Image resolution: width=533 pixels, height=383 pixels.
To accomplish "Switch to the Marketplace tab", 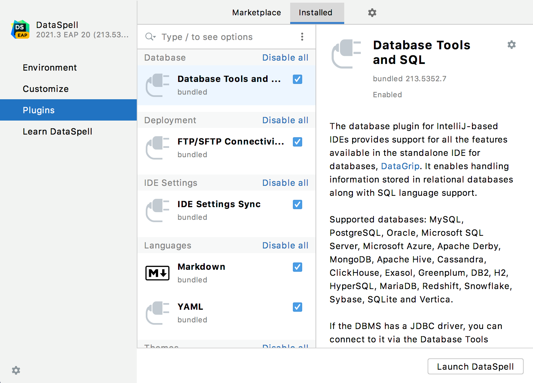I will click(x=256, y=13).
